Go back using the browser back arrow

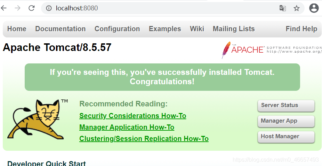(3, 8)
